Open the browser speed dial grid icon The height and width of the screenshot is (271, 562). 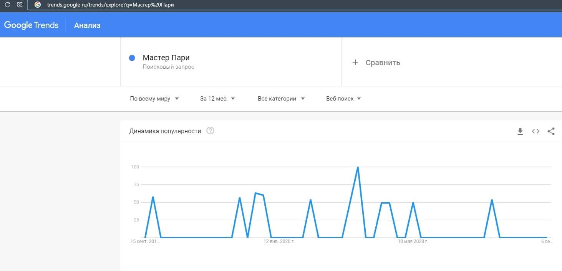pos(20,5)
